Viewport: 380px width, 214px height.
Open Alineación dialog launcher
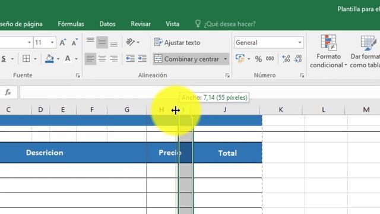pyautogui.click(x=227, y=75)
